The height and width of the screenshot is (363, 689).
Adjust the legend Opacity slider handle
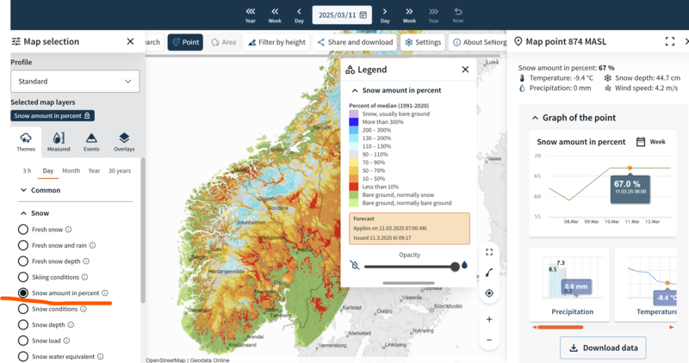(x=455, y=267)
